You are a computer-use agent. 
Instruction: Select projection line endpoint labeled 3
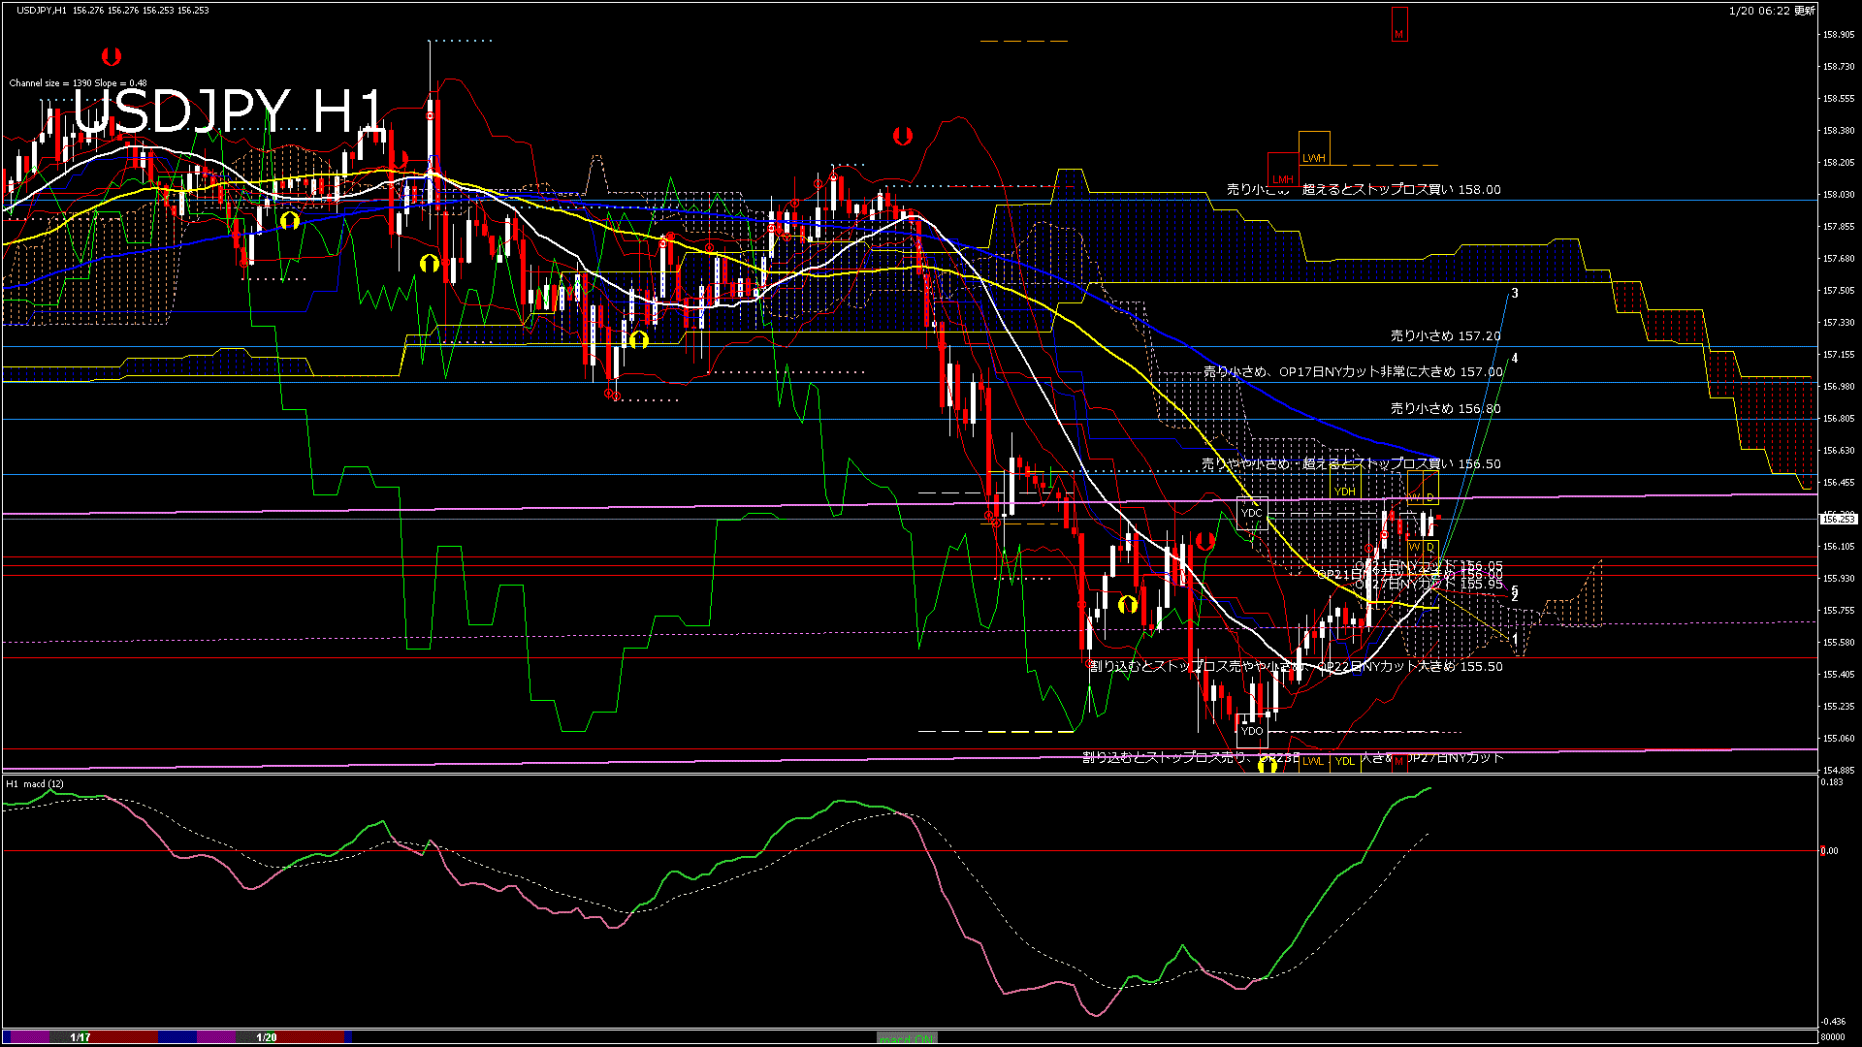[1515, 293]
